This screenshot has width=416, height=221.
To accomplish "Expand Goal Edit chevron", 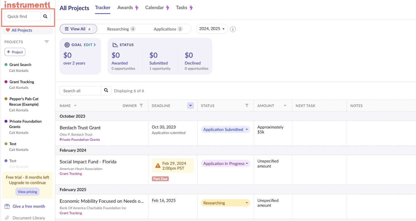I will [95, 45].
